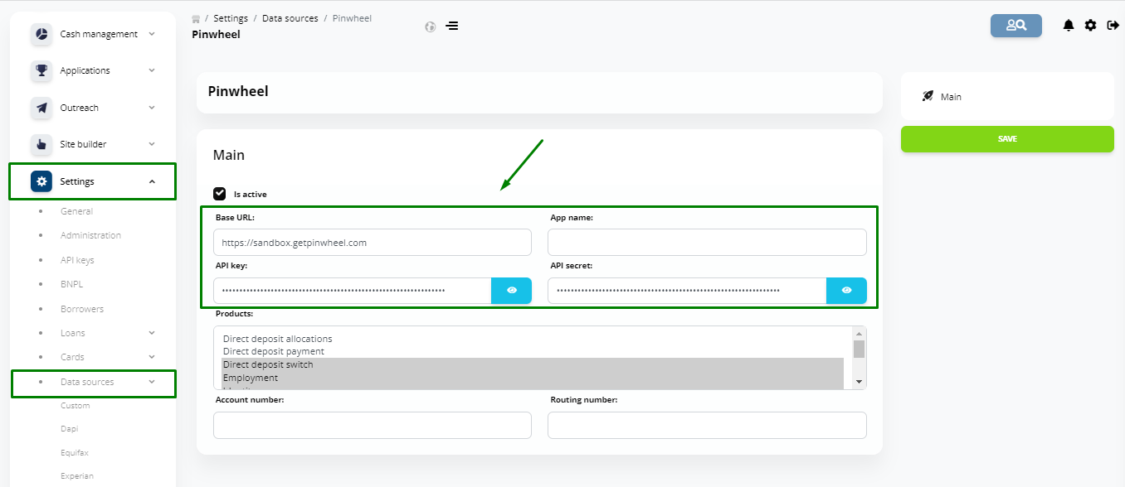
Task: Click the Products list scrollbar thumb
Action: [860, 349]
